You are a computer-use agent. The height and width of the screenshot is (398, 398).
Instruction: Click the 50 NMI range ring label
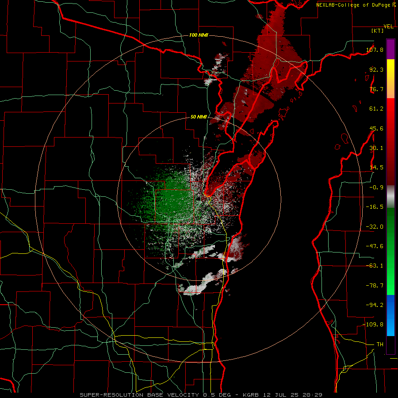click(x=199, y=117)
